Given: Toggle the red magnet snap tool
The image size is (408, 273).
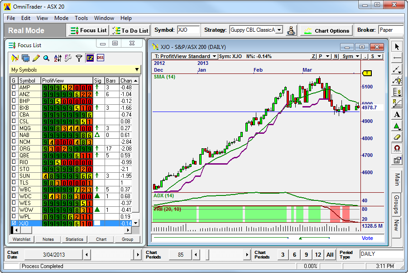Looking at the screenshot, I should pos(397,149).
